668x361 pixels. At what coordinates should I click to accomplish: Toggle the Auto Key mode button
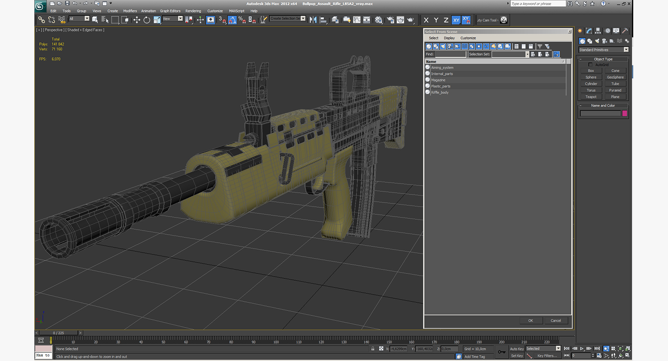coord(516,349)
